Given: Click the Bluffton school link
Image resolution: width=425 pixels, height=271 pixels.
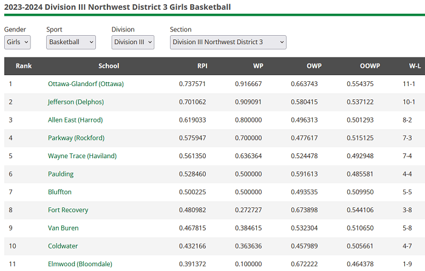Looking at the screenshot, I should (x=59, y=192).
